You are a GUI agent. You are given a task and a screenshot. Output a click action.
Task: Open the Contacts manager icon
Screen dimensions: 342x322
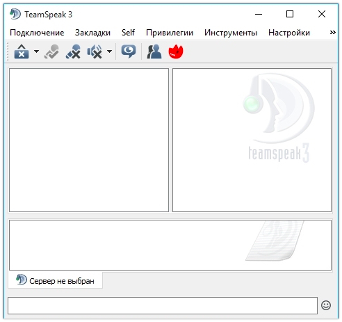(x=154, y=51)
